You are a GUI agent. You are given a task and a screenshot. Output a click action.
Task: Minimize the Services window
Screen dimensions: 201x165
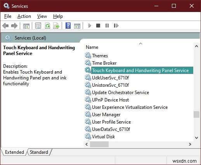coord(156,6)
